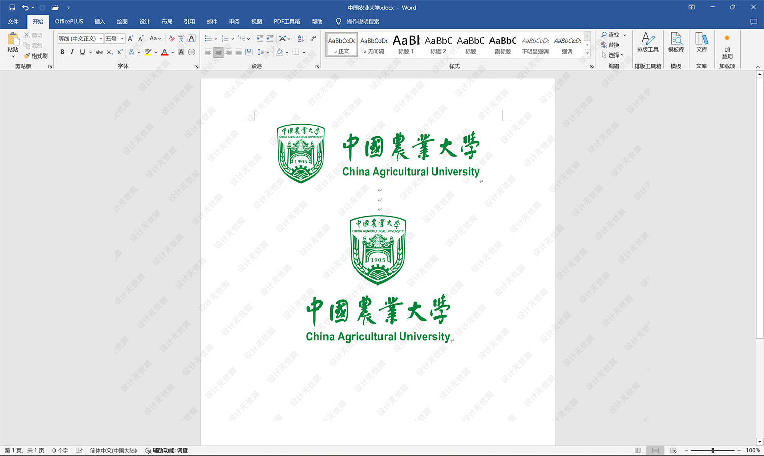Show or hide paragraph marks
764x456 pixels.
(x=313, y=39)
